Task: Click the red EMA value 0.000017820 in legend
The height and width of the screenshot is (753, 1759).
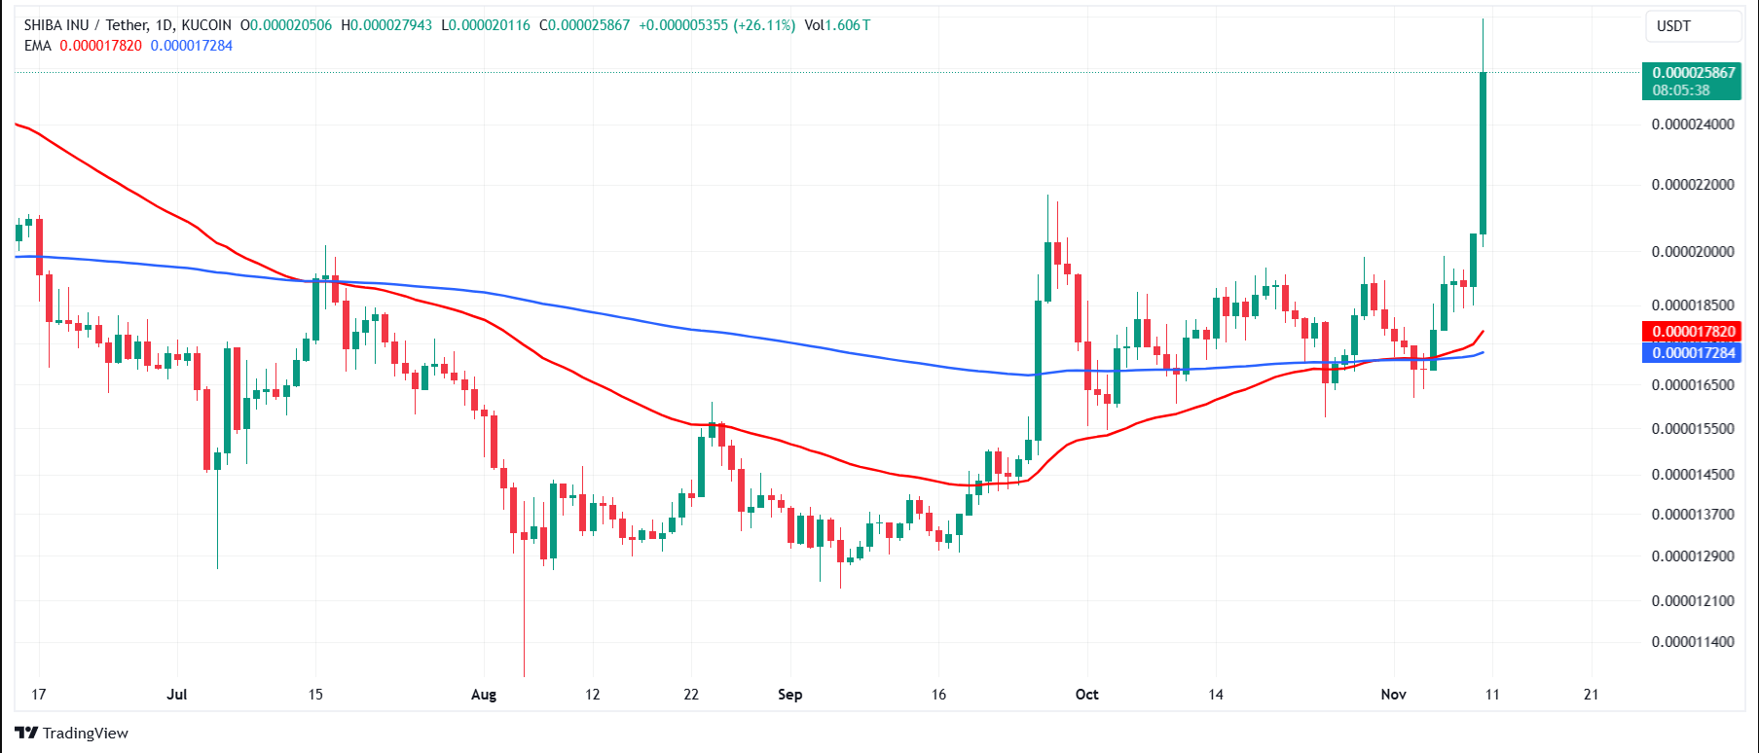Action: point(100,46)
